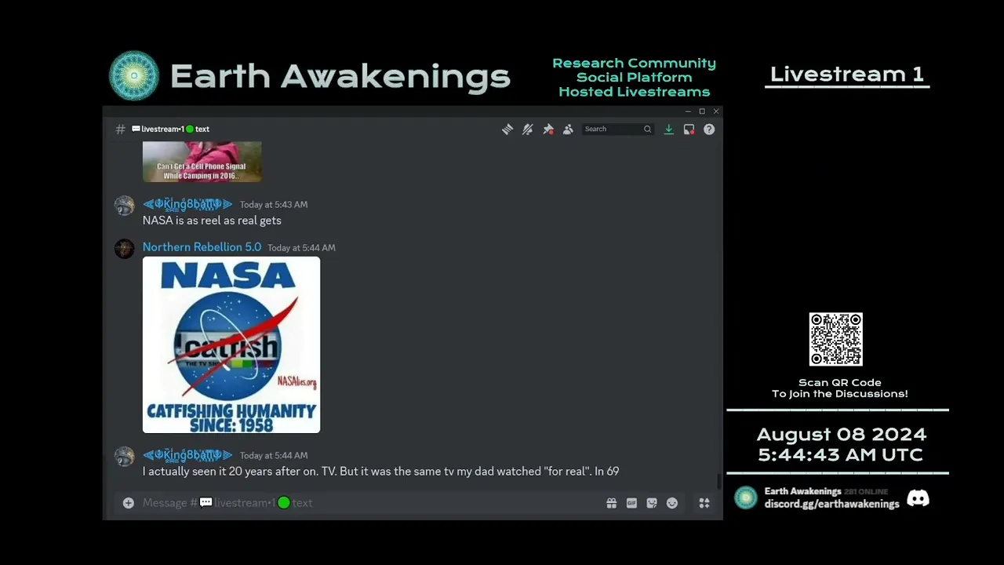
Task: Open the NASA catfish image
Action: [231, 344]
